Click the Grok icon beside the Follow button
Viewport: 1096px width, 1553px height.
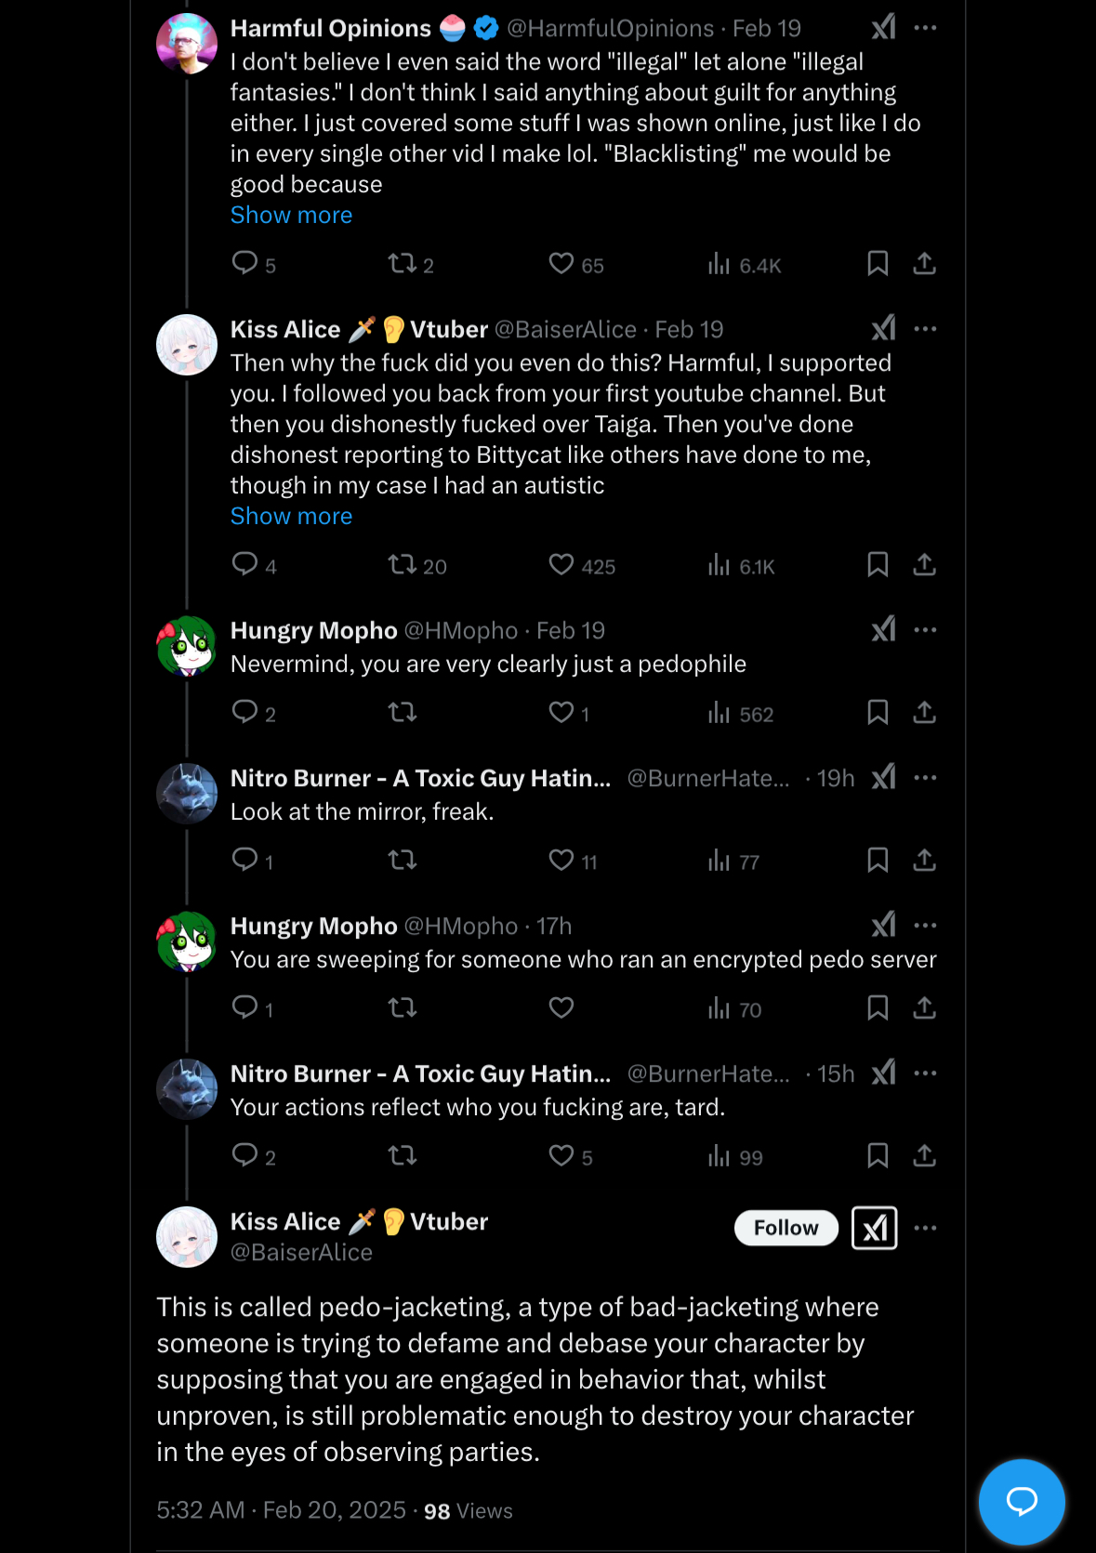click(875, 1228)
